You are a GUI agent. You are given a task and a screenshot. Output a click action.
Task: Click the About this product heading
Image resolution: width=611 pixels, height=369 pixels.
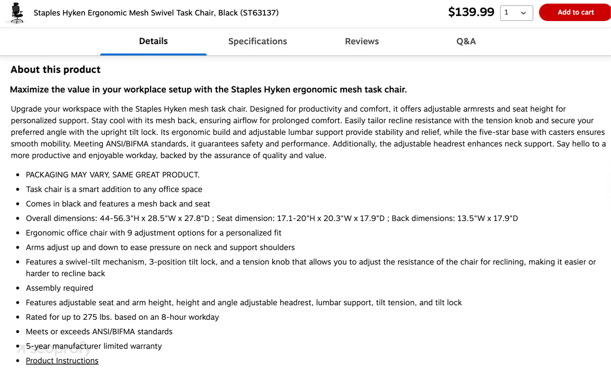(55, 69)
